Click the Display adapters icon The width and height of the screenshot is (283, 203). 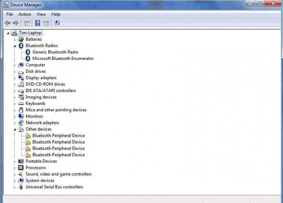[x=21, y=78]
